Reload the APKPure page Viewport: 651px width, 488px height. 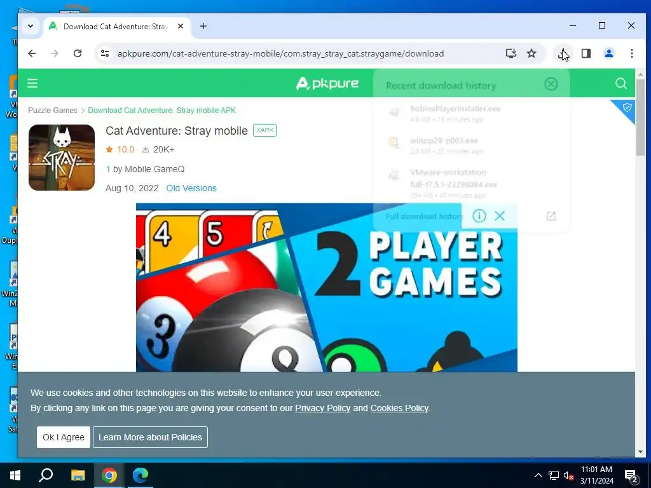click(x=77, y=53)
